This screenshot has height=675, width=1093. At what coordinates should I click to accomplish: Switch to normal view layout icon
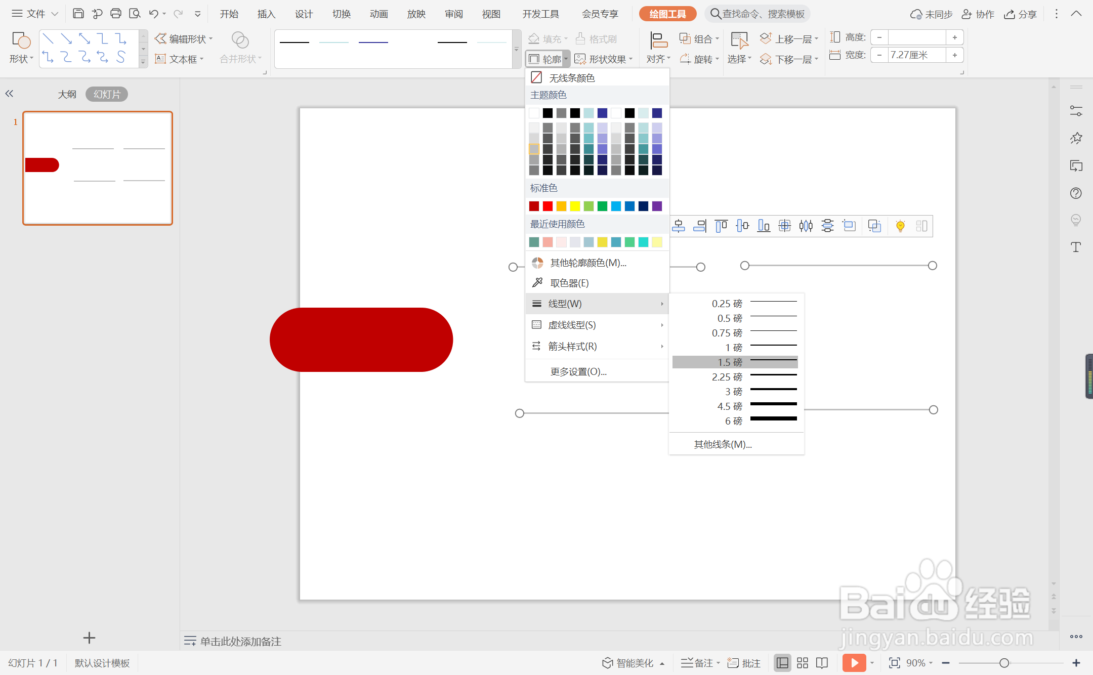click(782, 663)
